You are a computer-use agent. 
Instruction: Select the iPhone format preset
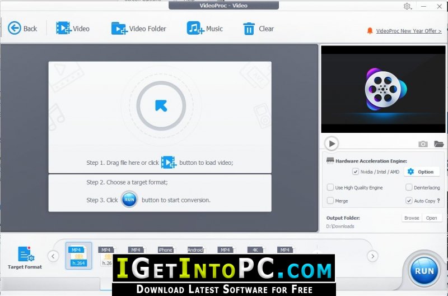click(x=165, y=250)
